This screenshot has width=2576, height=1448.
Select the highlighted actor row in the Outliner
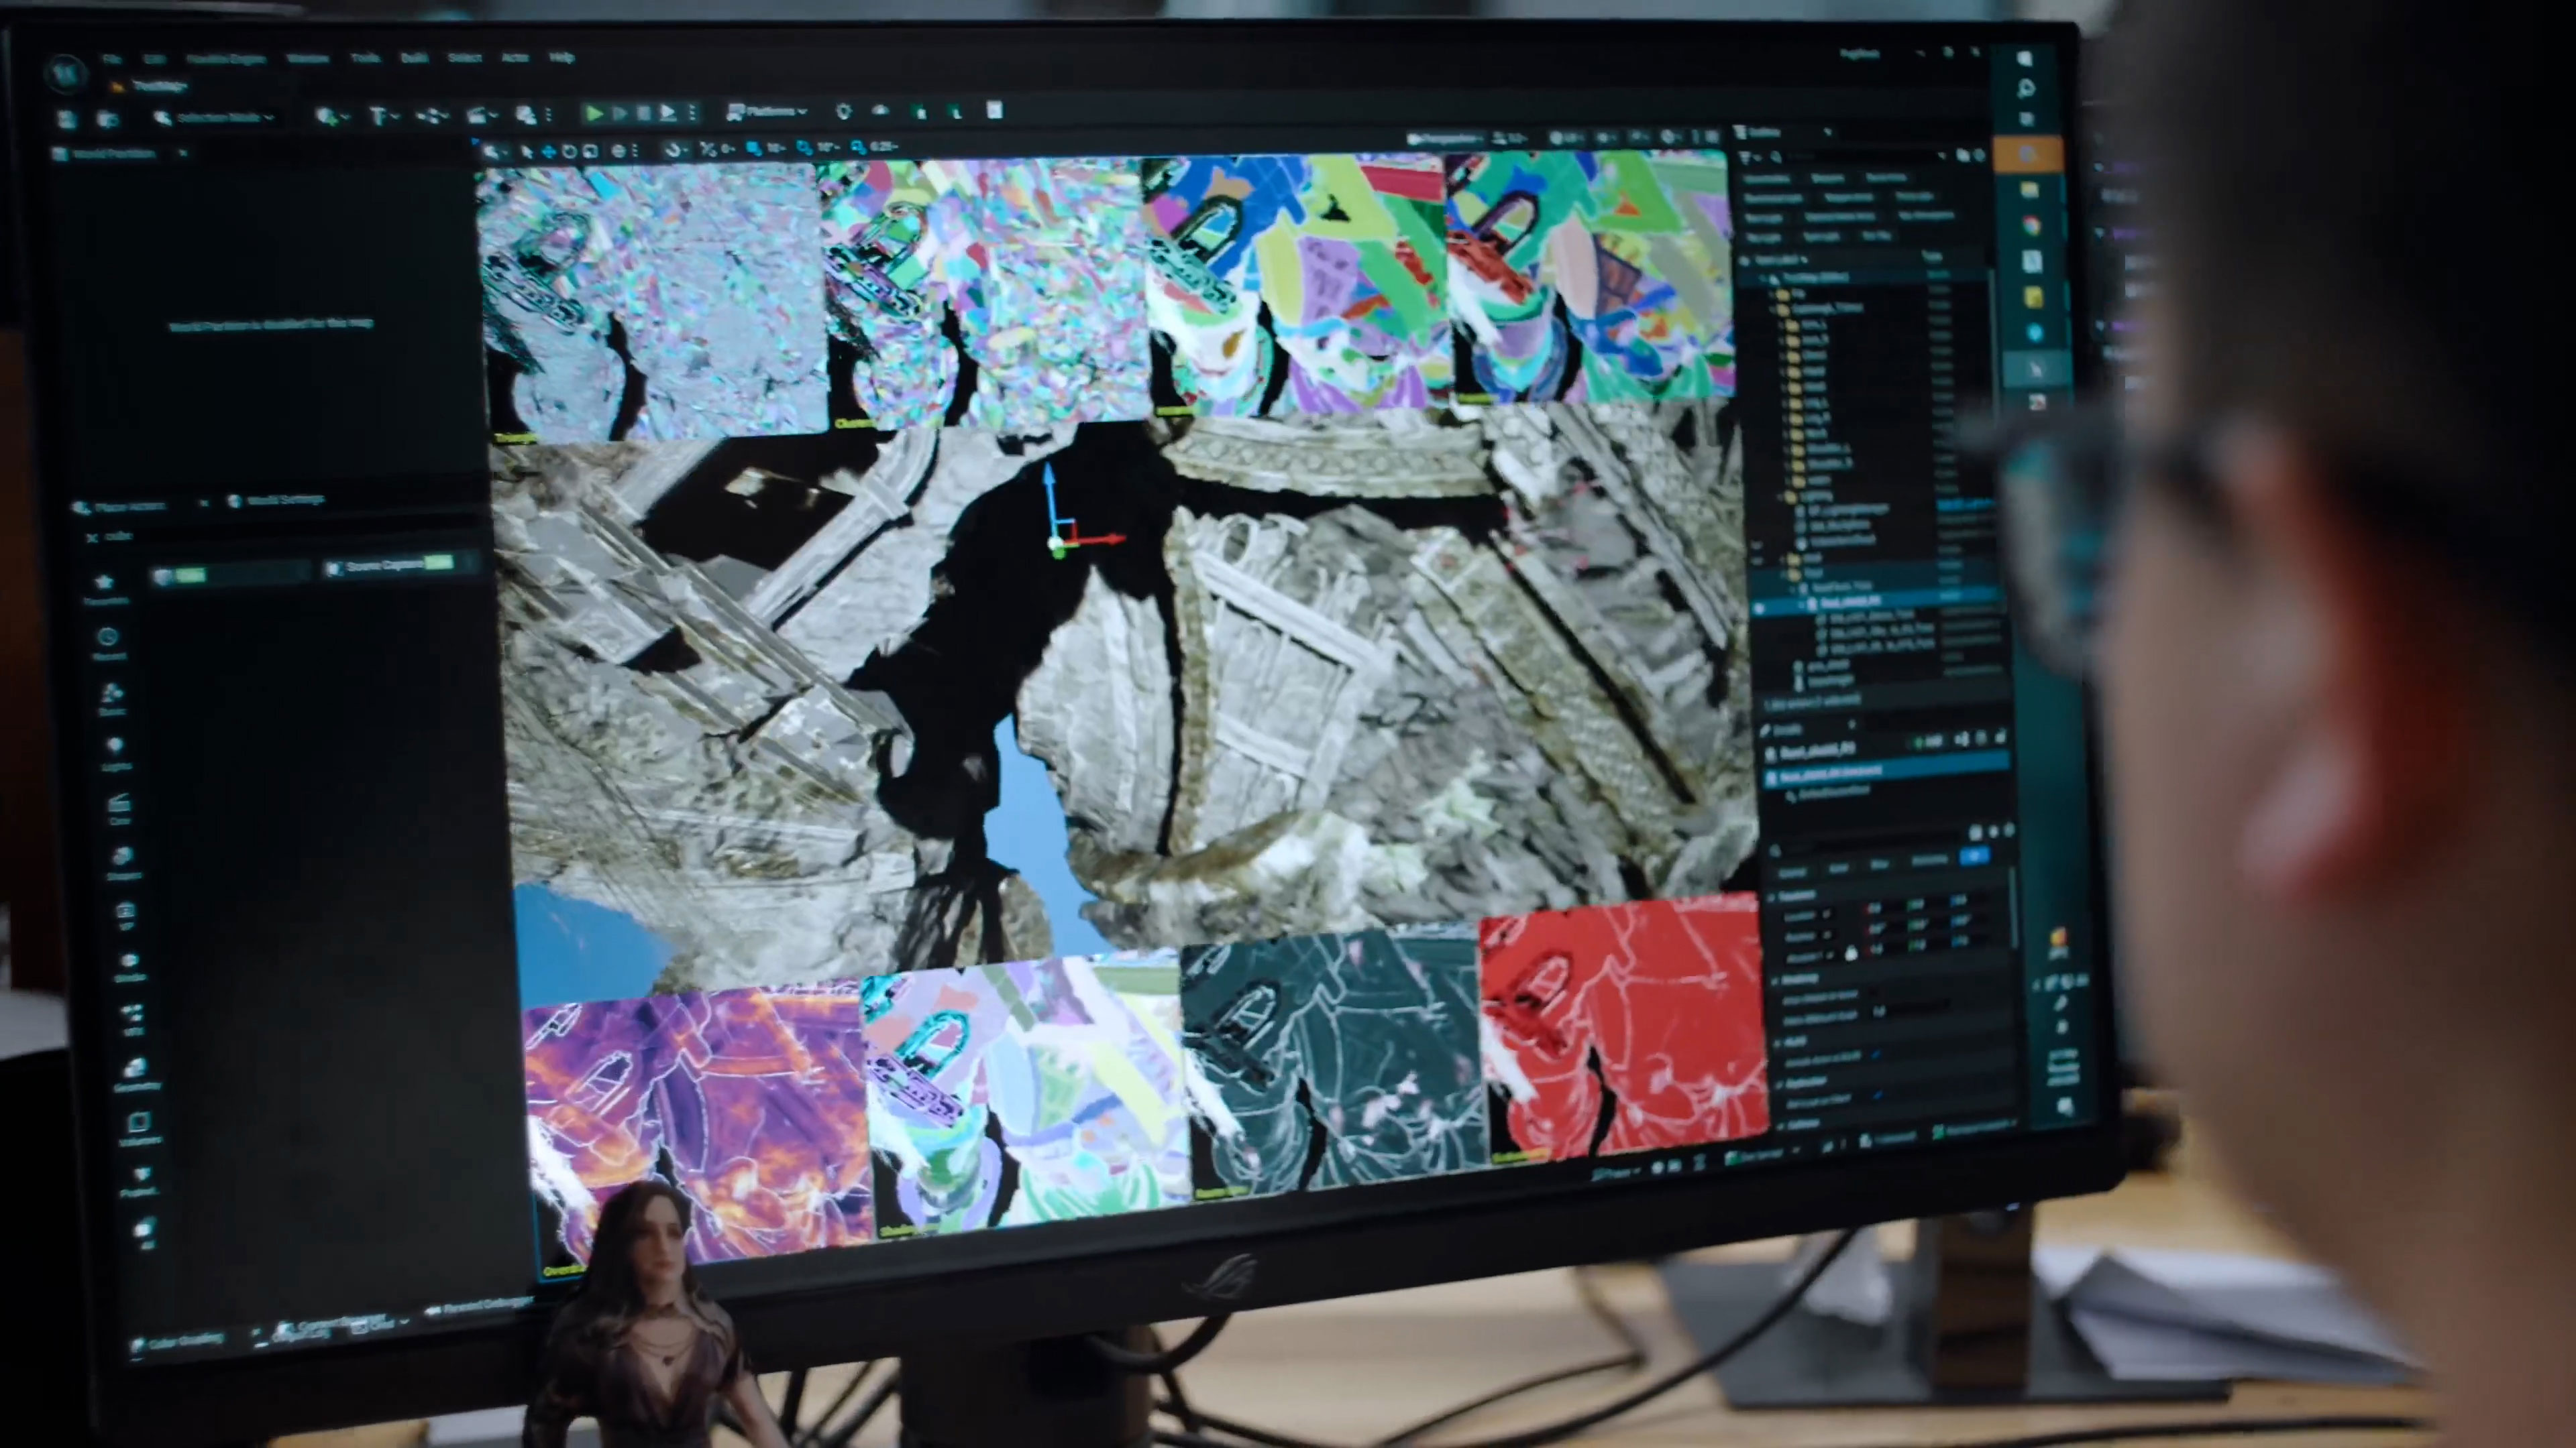coord(1878,601)
